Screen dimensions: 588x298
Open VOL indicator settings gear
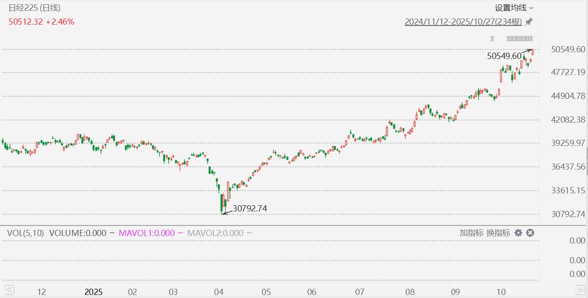coord(519,233)
